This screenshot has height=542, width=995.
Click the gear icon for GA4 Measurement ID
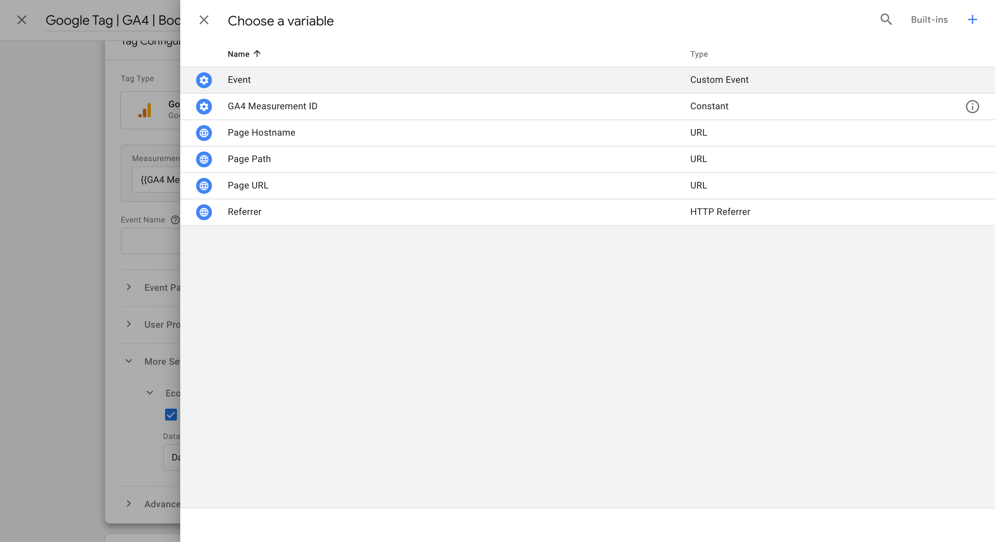point(204,106)
